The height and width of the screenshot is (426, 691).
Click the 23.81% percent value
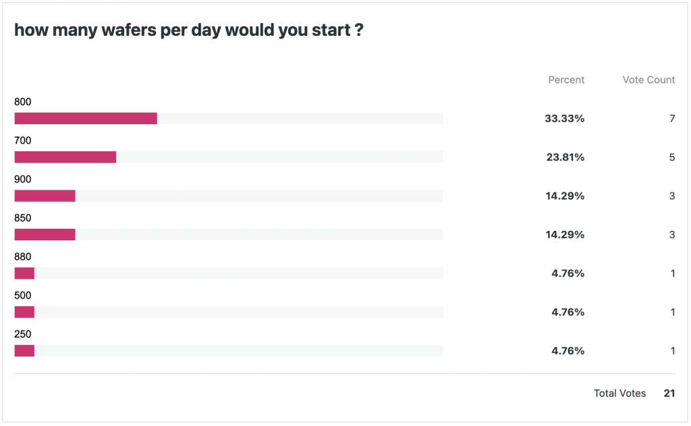[x=564, y=157]
